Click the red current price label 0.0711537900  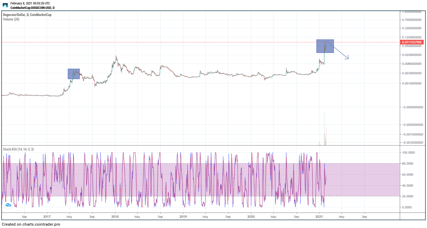[412, 42]
